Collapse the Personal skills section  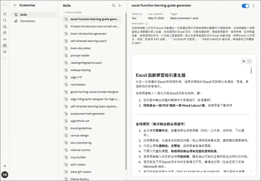pyautogui.click(x=72, y=12)
